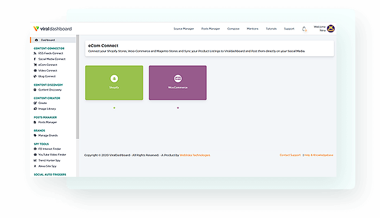Open YouTube Video Finder
This screenshot has height=218, width=380.
50,155
